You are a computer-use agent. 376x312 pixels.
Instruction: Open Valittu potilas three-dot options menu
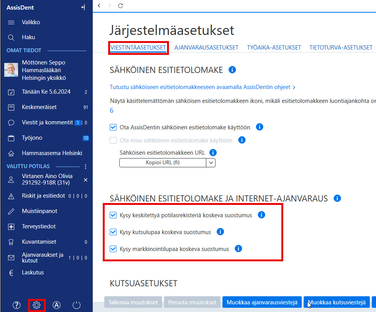pos(85,167)
